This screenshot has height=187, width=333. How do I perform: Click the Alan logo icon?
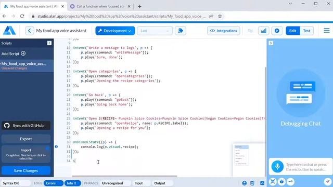(x=9, y=31)
